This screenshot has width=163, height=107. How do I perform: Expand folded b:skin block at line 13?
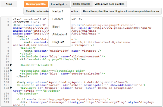click(x=11, y=65)
